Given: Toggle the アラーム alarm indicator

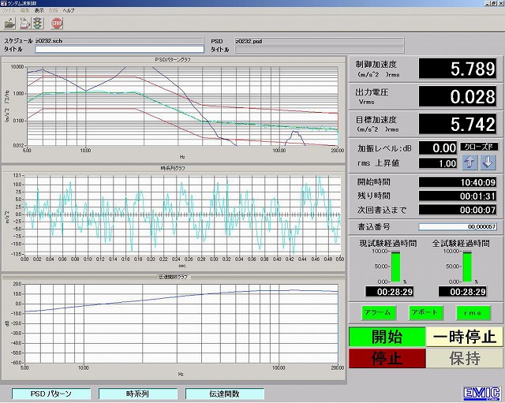Looking at the screenshot, I should (x=376, y=313).
